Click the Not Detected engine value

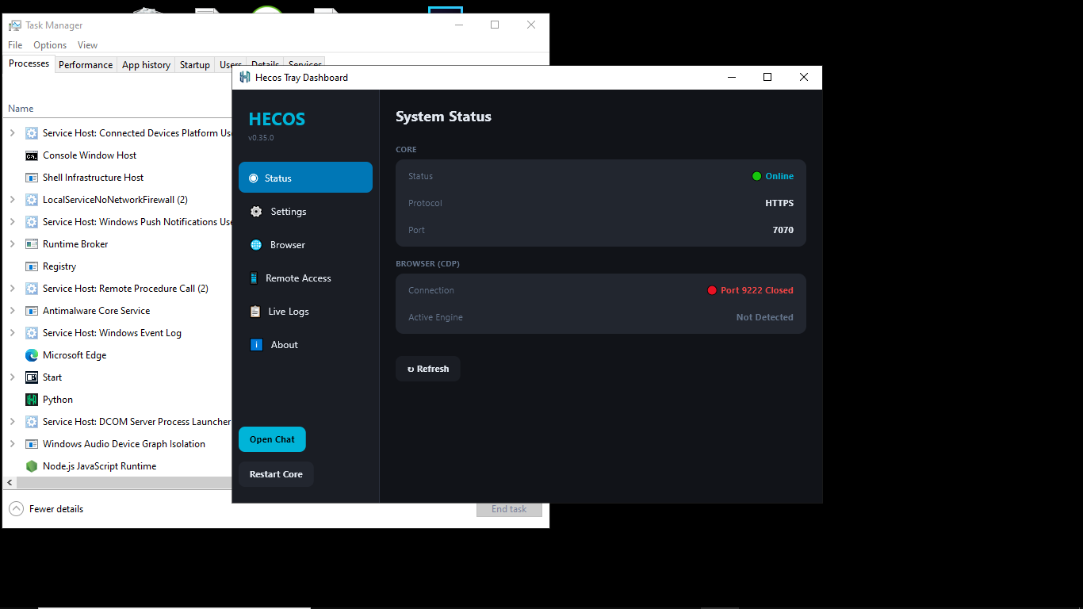pyautogui.click(x=765, y=317)
